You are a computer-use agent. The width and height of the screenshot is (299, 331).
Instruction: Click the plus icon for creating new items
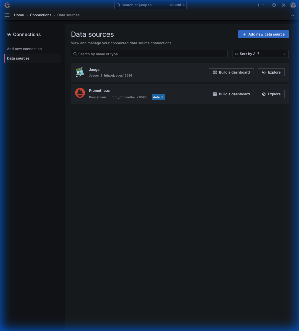[258, 5]
